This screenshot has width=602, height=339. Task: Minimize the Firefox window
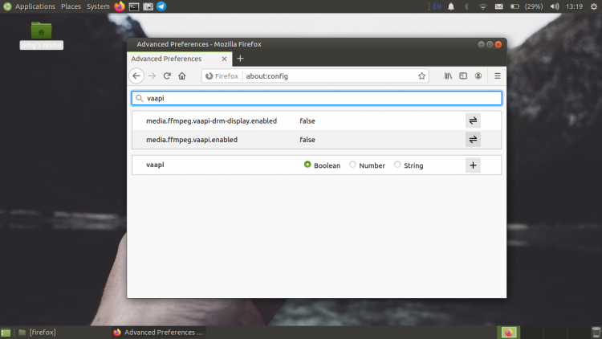481,44
